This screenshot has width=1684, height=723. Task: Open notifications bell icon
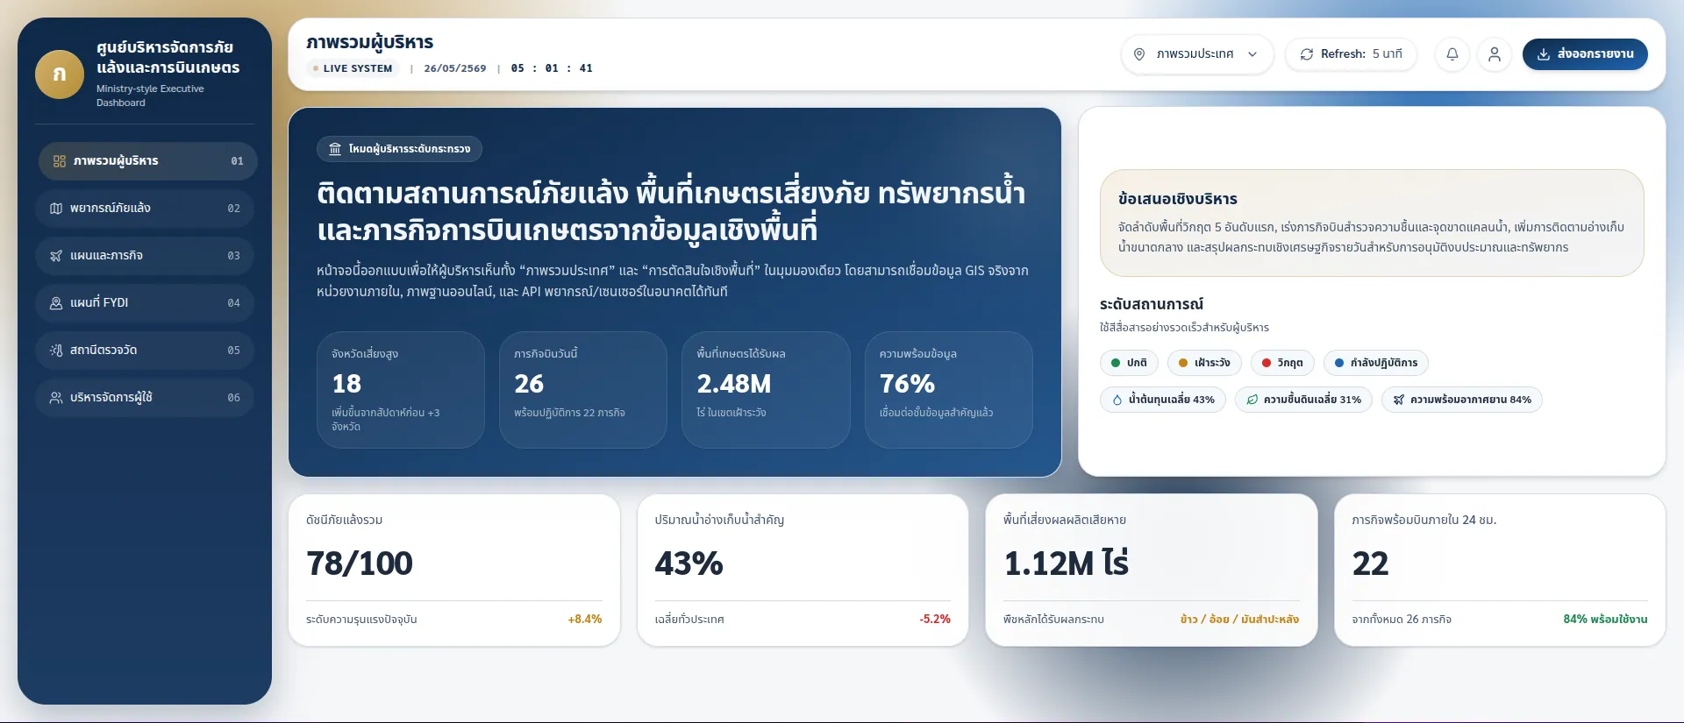[1452, 54]
